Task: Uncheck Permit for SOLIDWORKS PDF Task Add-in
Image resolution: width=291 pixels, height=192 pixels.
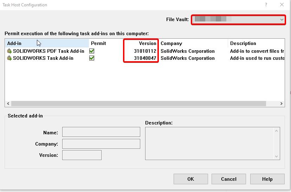Action: pyautogui.click(x=92, y=51)
